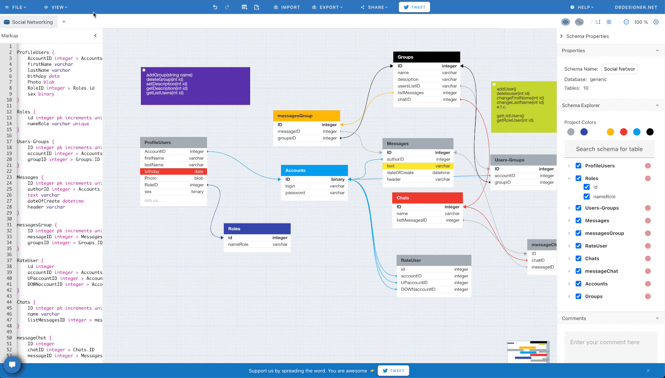Screen dimensions: 665x378
Task: Click the zoom out minus icon
Action: [626, 22]
